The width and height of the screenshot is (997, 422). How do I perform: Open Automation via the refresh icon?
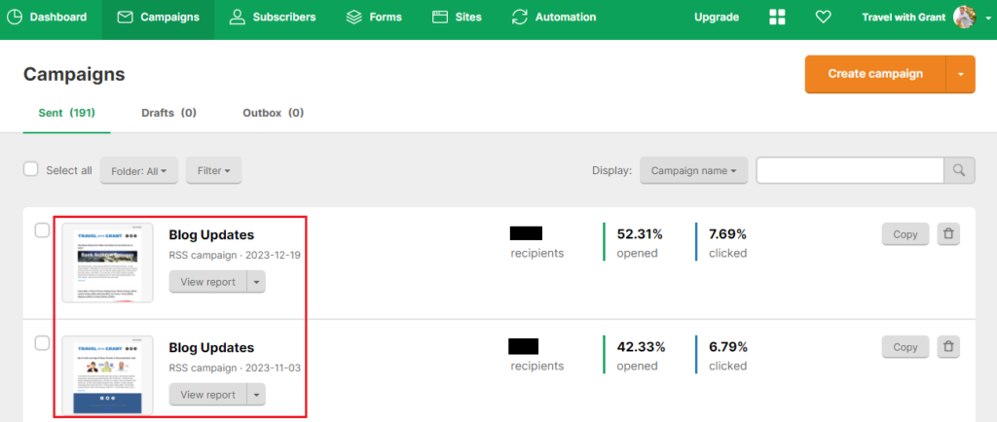click(520, 17)
